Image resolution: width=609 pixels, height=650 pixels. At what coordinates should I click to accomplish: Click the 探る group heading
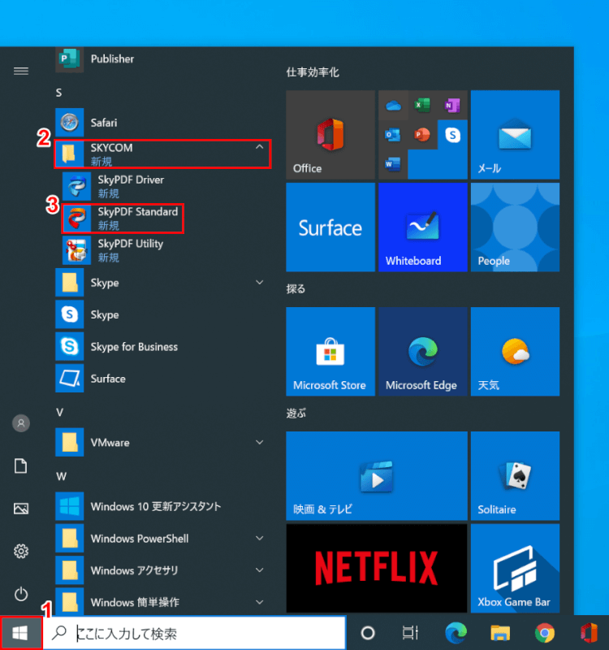[296, 289]
